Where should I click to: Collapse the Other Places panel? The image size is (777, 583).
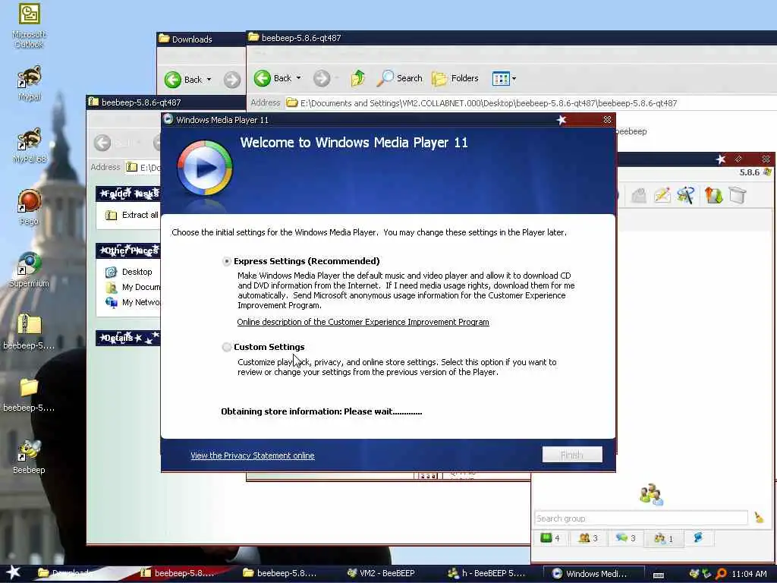pyautogui.click(x=128, y=251)
